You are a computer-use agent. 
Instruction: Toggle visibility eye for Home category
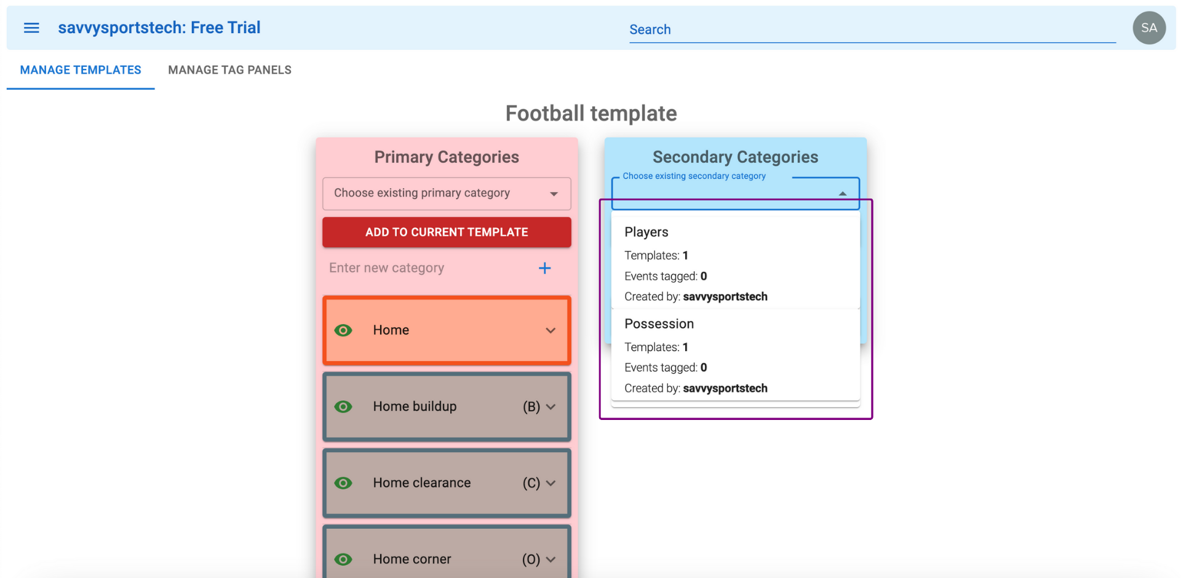tap(343, 330)
